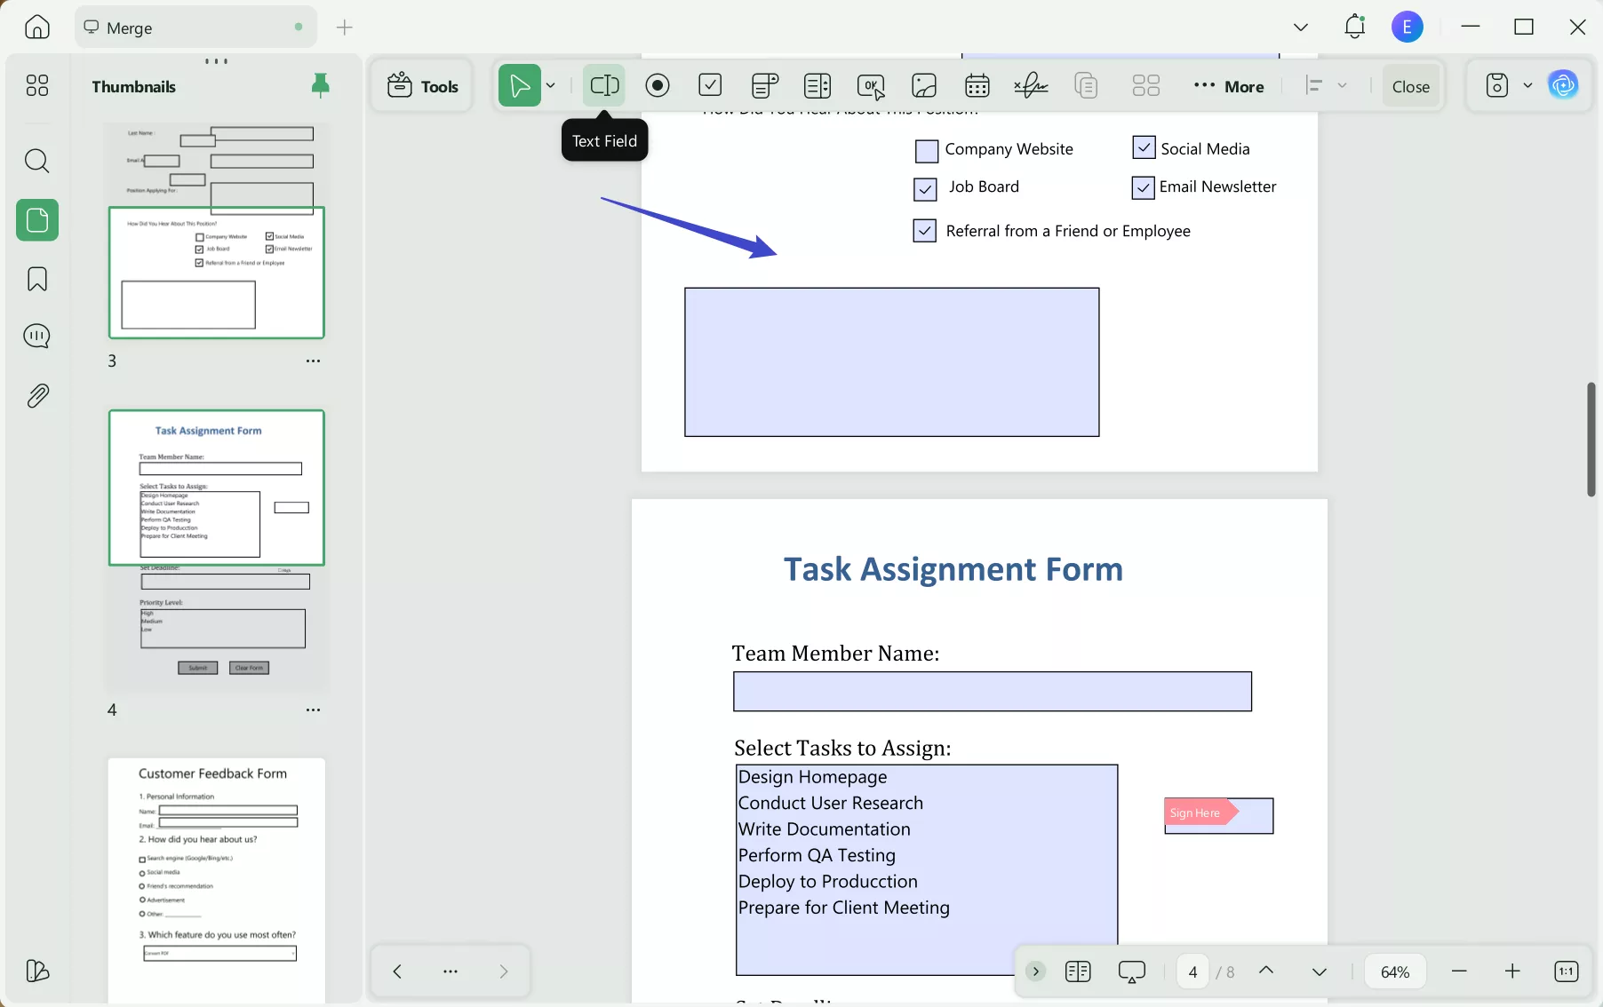The image size is (1603, 1007).
Task: Click the Merge document tab
Action: 132,27
